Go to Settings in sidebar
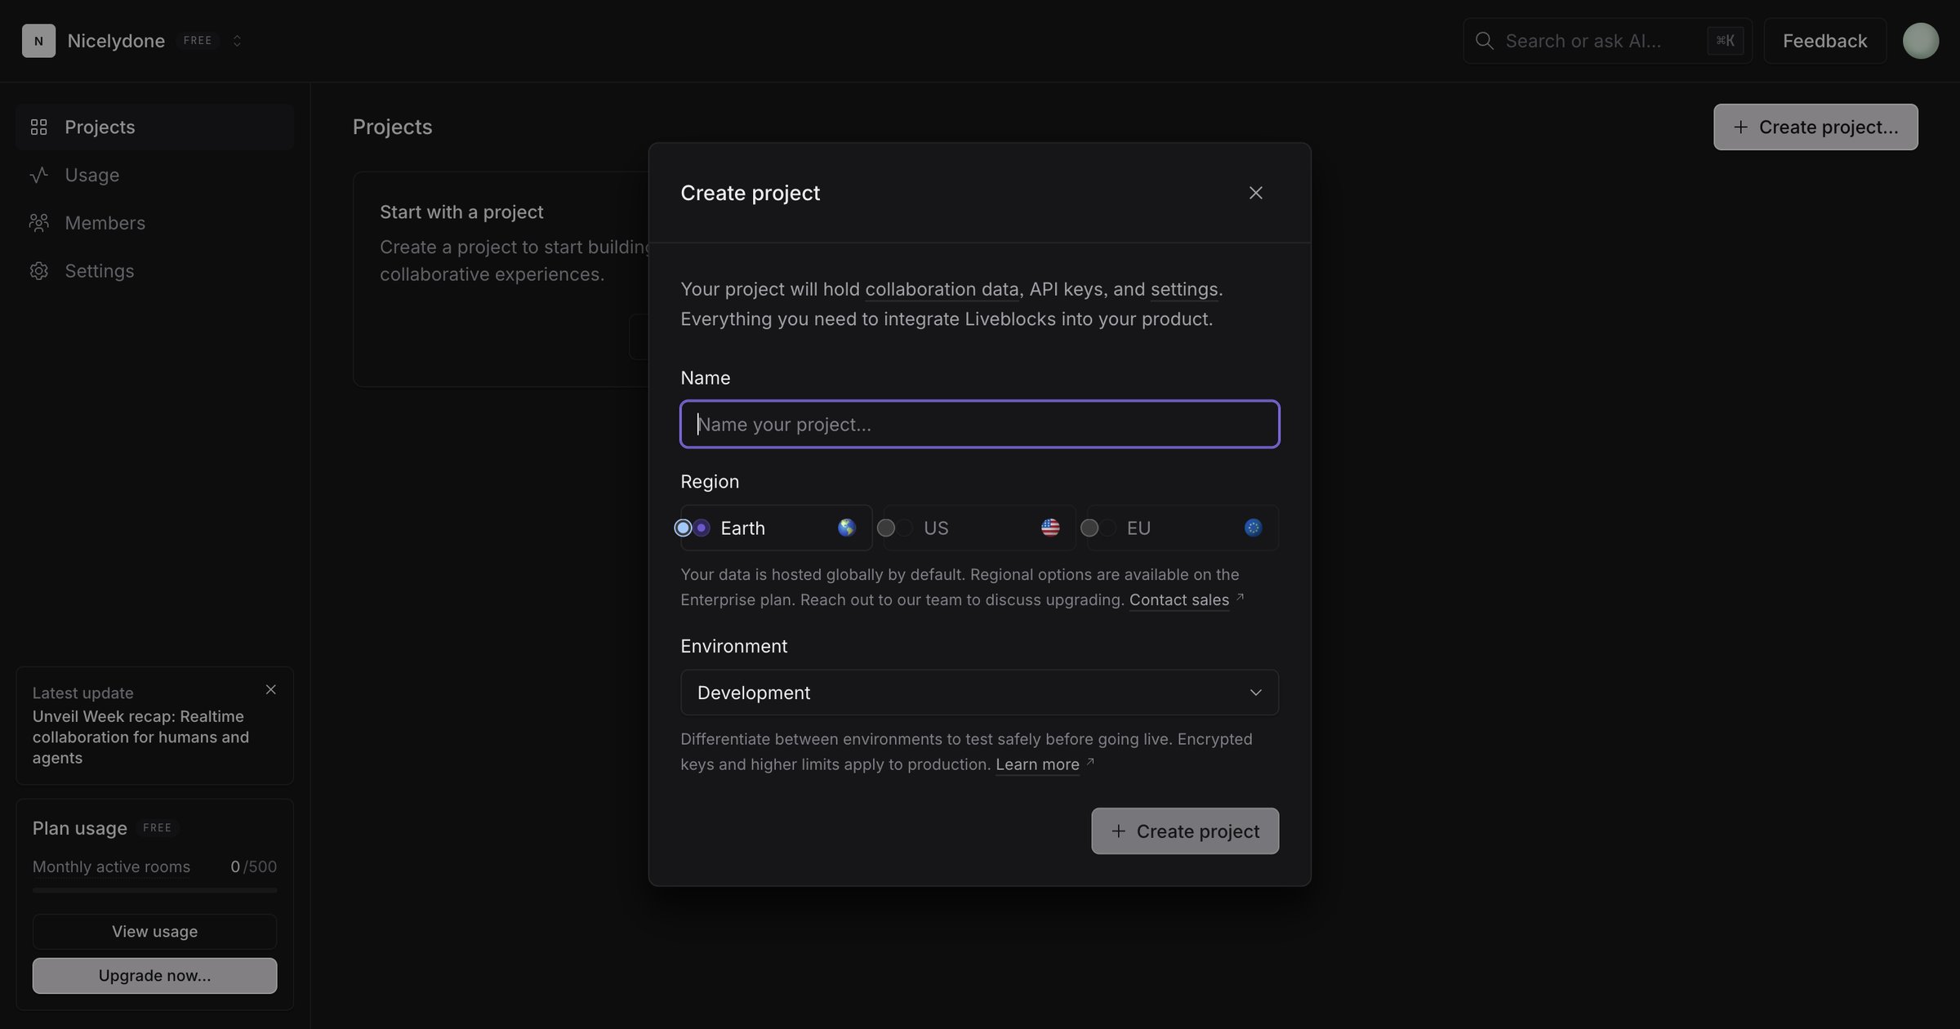The image size is (1960, 1029). click(154, 270)
